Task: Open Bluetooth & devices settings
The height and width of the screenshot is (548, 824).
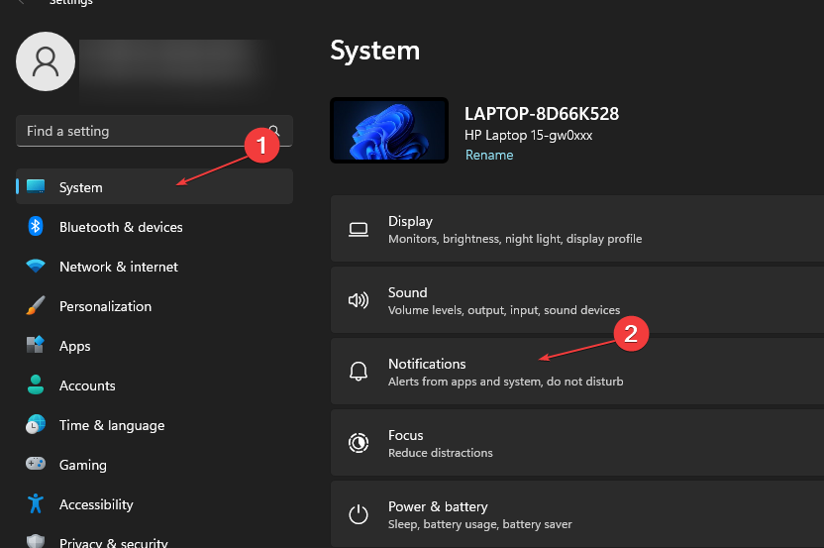Action: (154, 227)
